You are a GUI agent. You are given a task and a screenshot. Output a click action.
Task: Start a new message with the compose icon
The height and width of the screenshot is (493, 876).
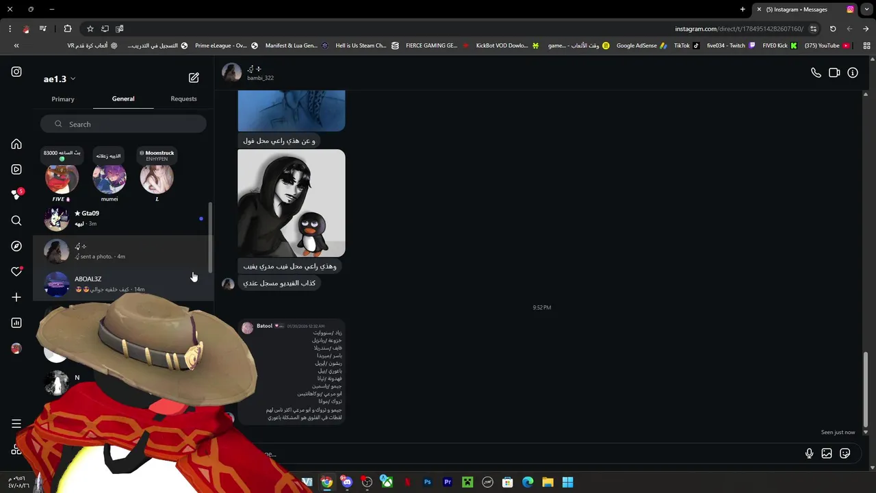[x=194, y=78]
